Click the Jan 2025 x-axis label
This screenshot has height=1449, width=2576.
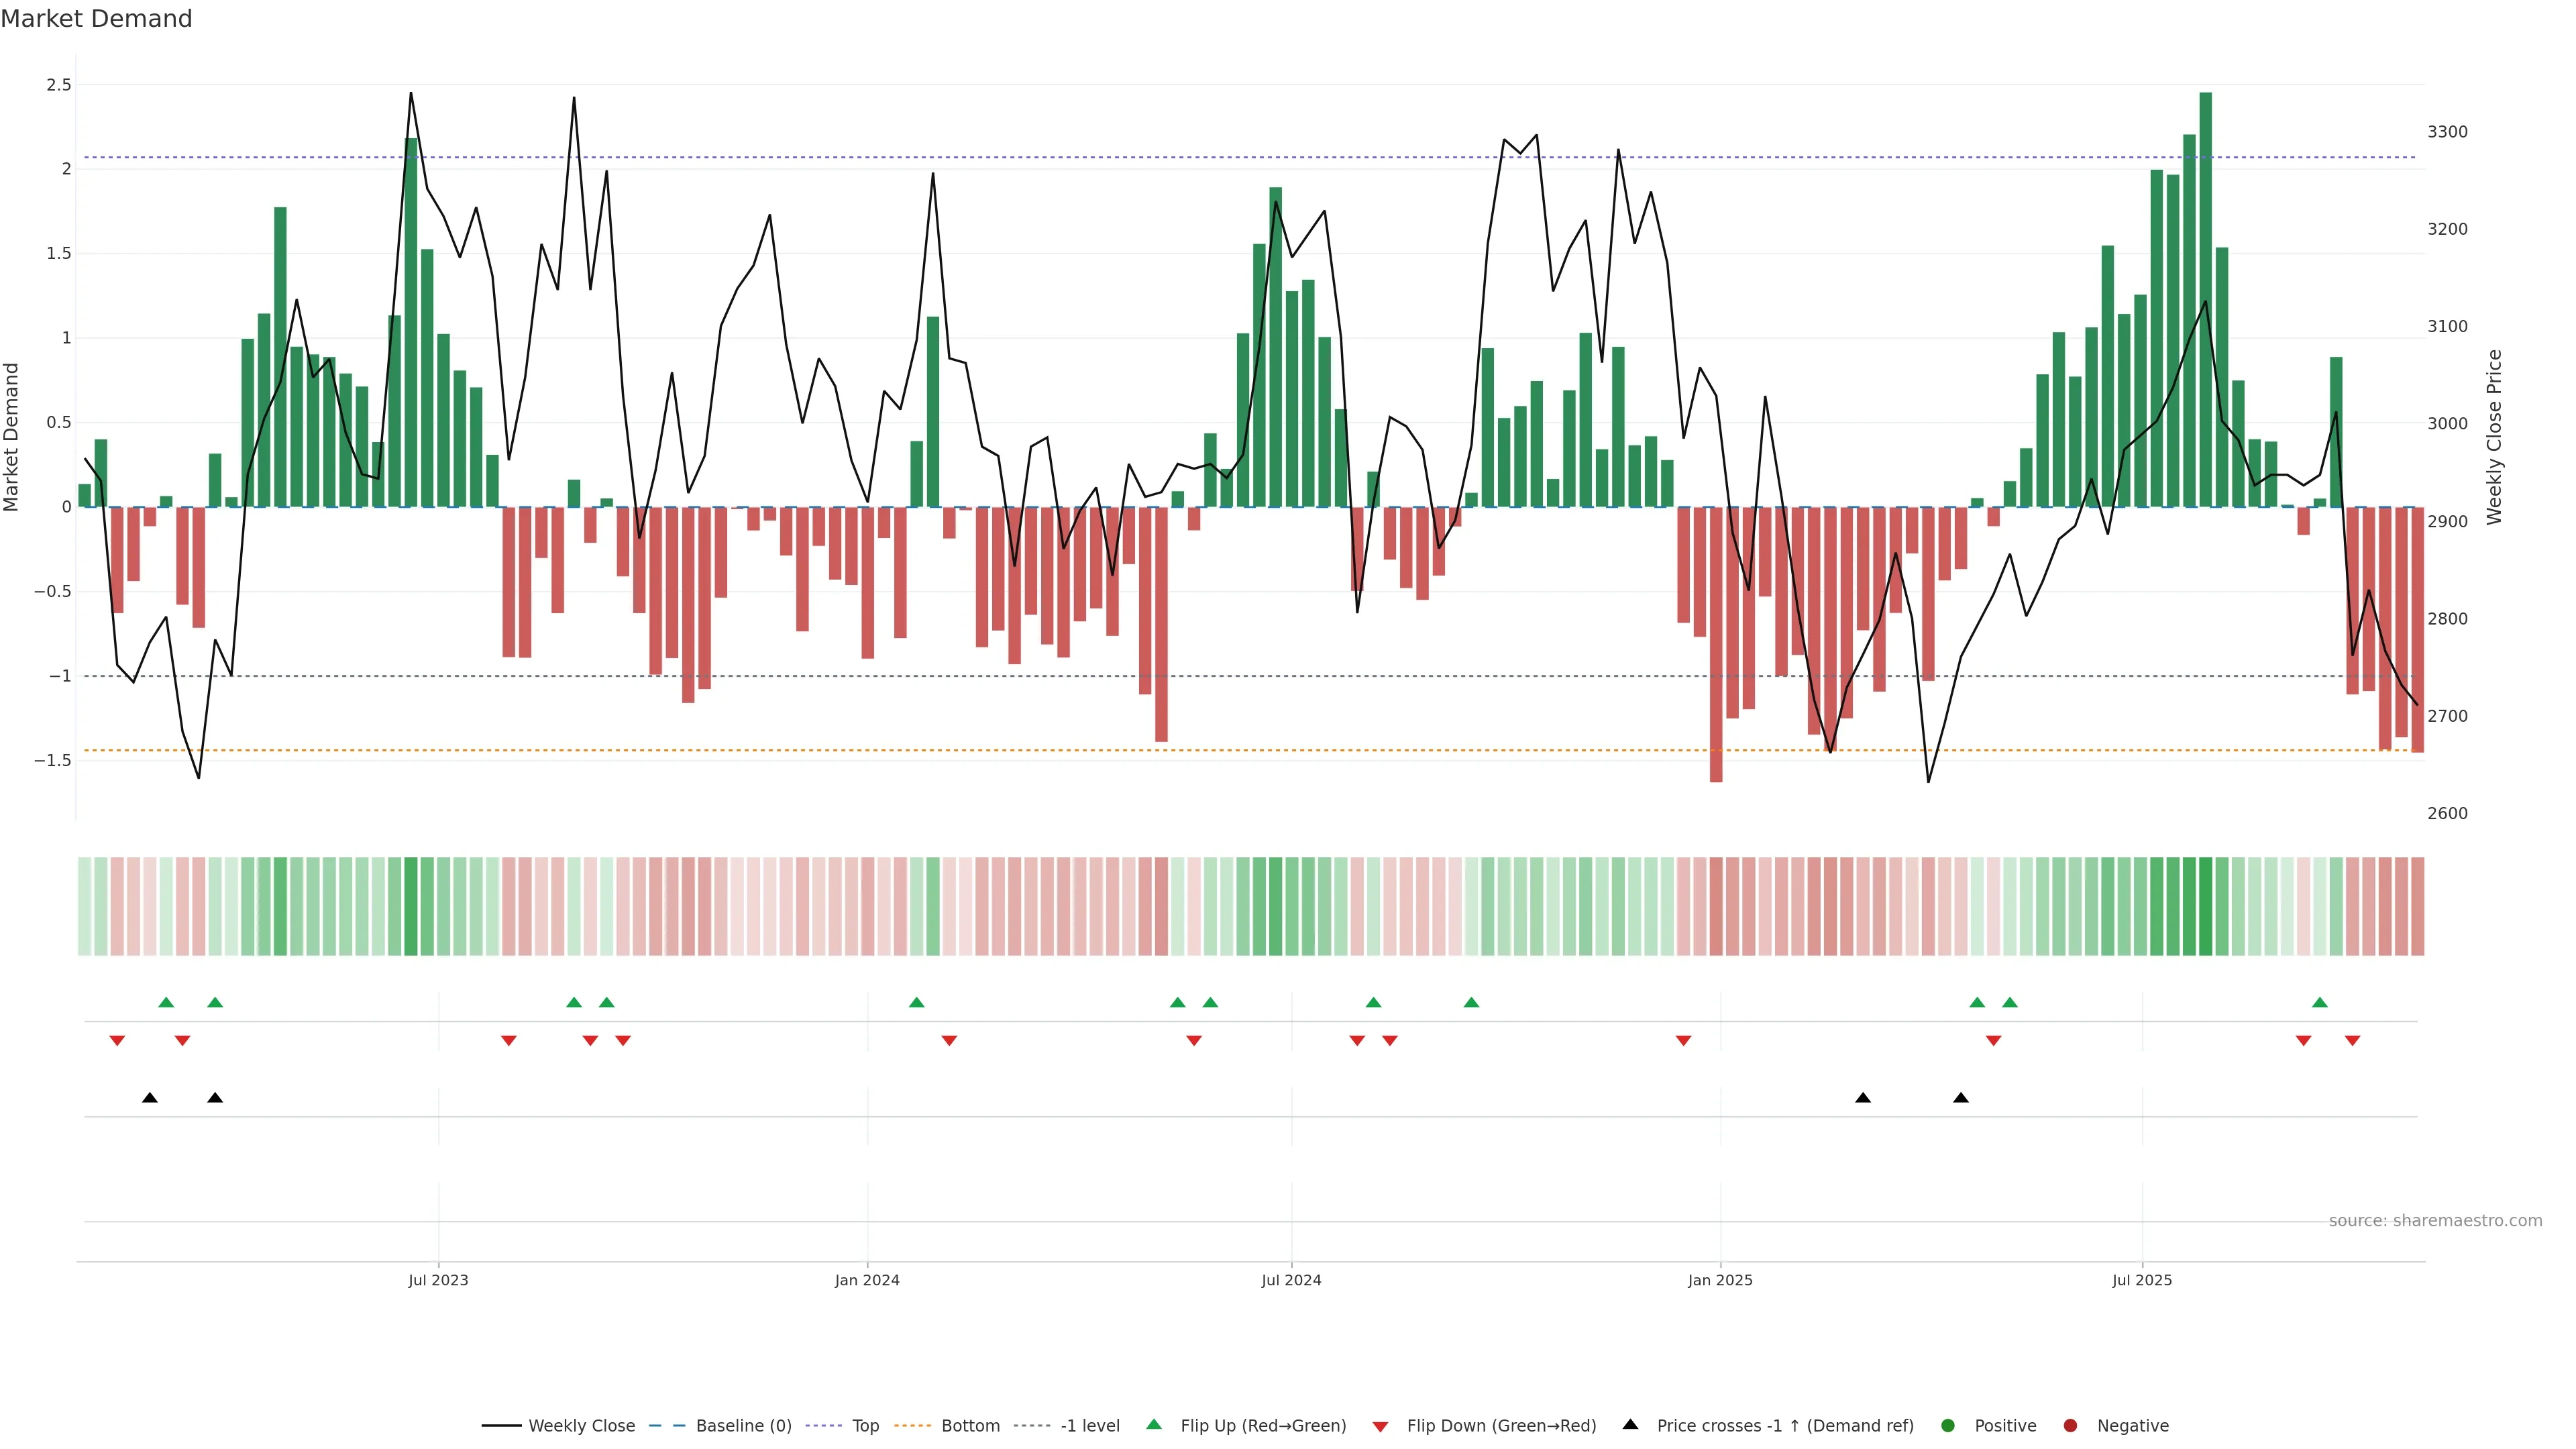pos(1720,1280)
